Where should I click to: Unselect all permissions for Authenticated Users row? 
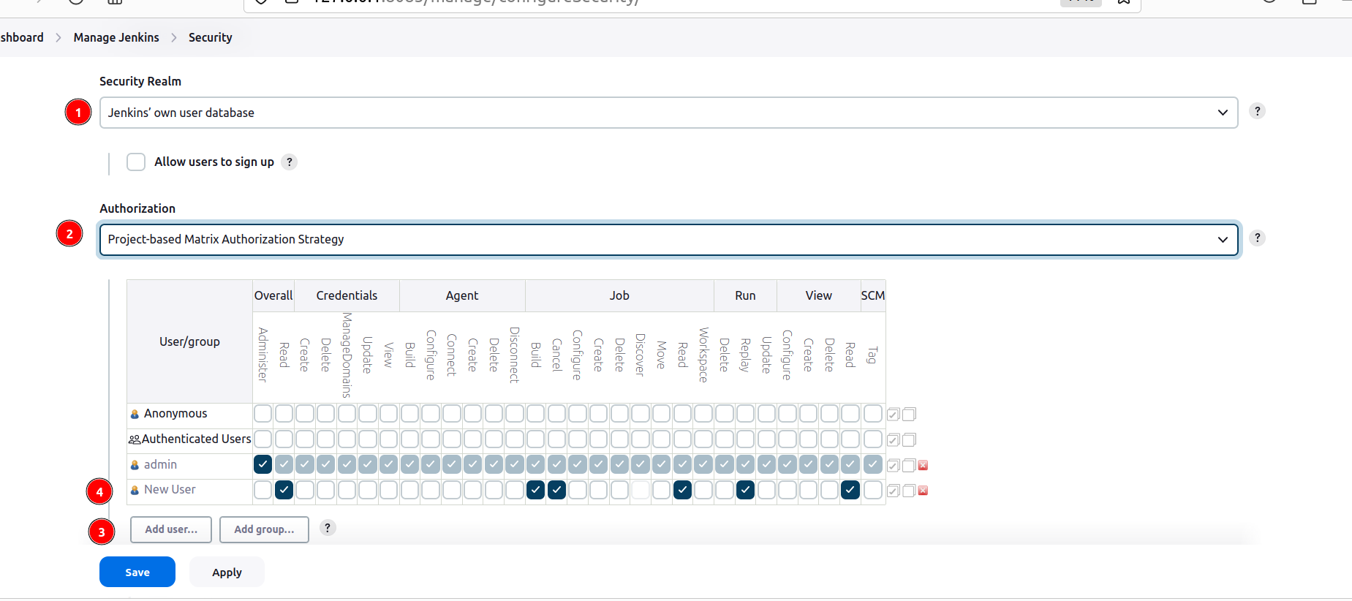[909, 440]
